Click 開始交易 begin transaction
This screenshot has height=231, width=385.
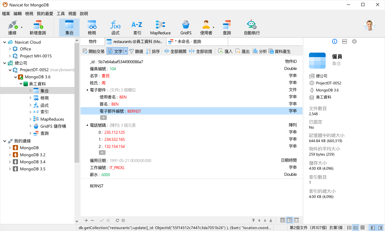(94, 51)
